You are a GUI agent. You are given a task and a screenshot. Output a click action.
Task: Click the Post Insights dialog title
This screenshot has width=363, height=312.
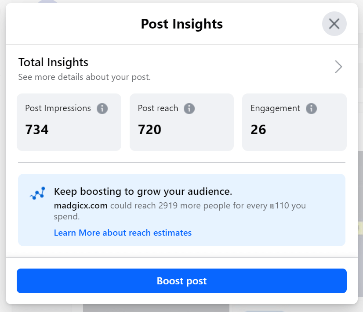(182, 24)
